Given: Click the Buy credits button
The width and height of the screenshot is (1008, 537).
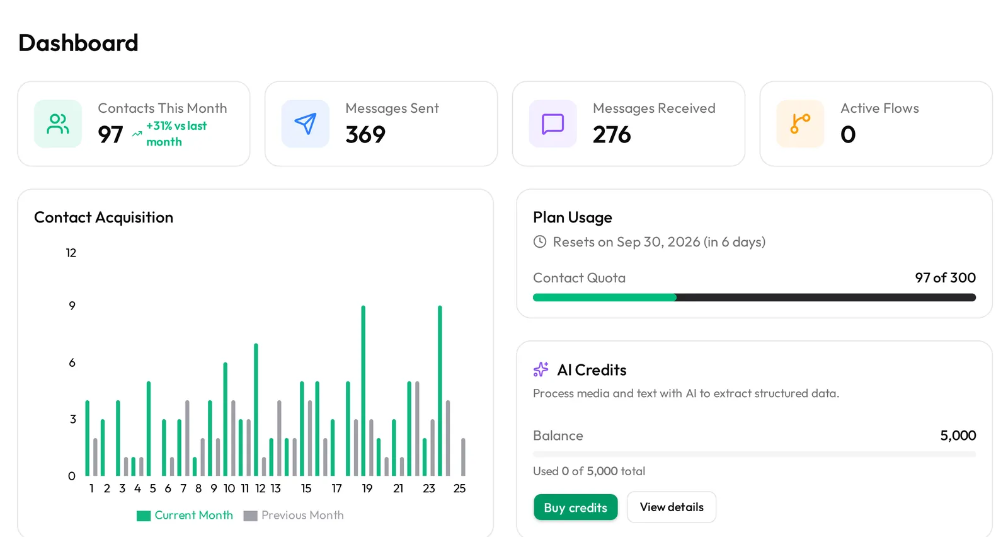Looking at the screenshot, I should [x=576, y=507].
